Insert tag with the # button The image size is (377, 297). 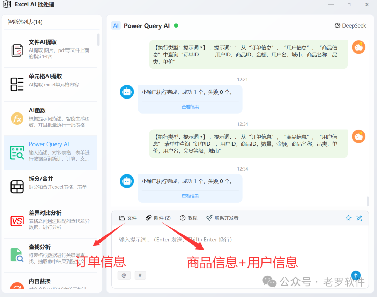(x=140, y=275)
